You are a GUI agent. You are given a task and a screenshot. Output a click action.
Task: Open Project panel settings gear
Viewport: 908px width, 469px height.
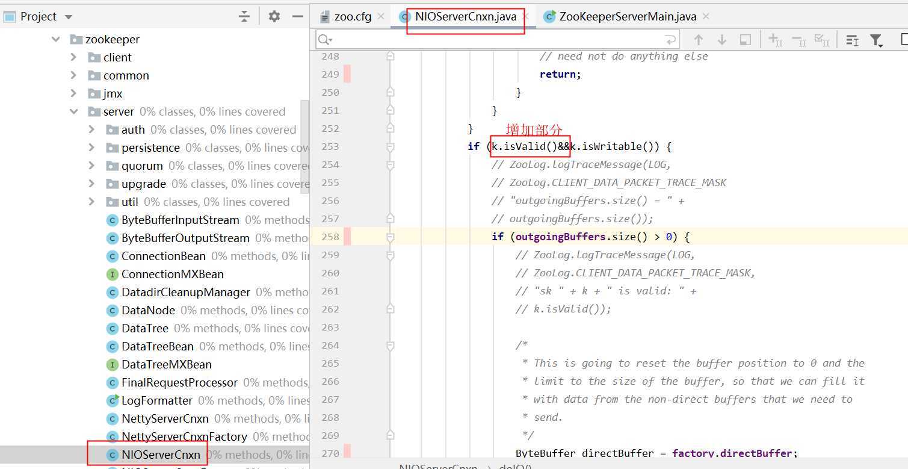274,16
